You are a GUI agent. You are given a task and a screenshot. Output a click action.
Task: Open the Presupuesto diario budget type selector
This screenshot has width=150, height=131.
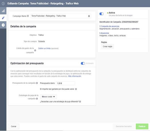pyautogui.click(x=47, y=83)
